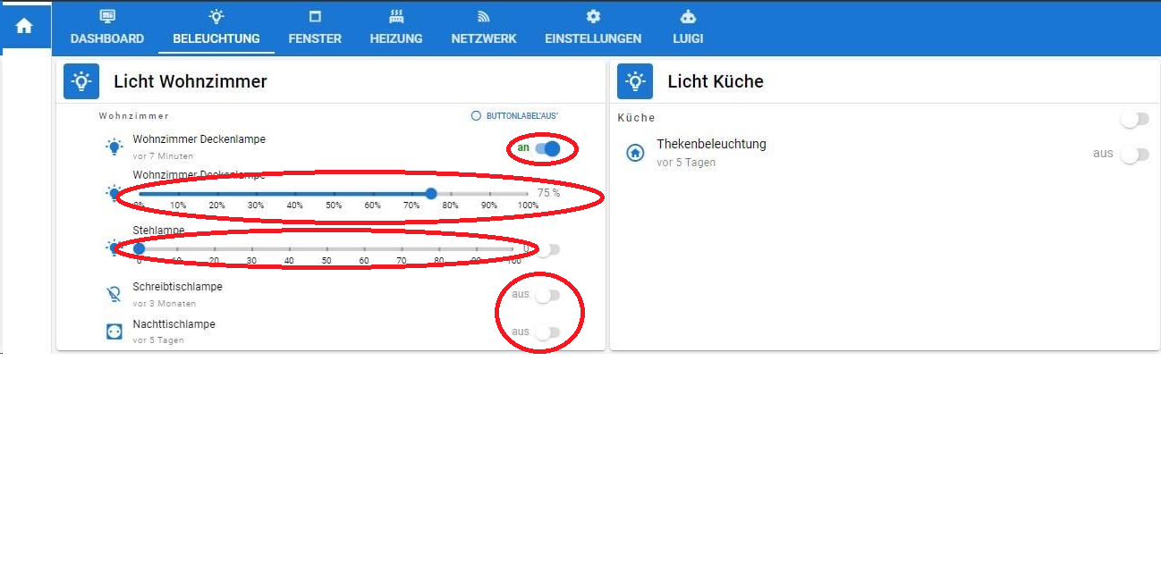This screenshot has width=1161, height=579.
Task: Select the Beleuchtung tab
Action: [216, 28]
